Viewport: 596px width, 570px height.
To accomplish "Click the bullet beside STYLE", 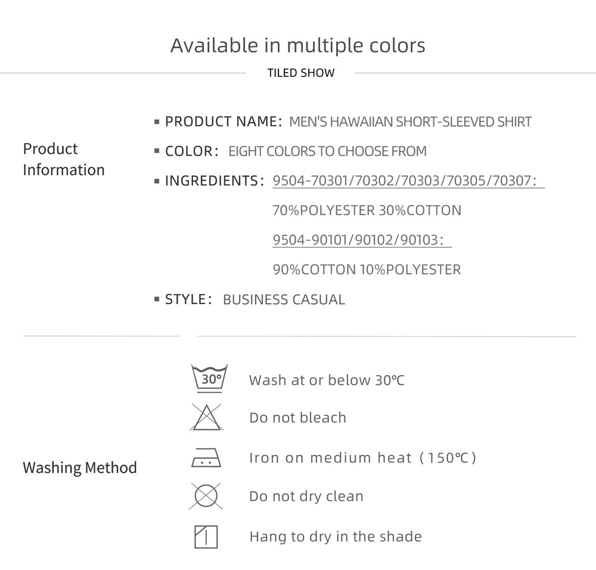I will (157, 299).
